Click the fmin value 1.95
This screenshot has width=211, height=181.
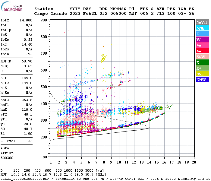28,54
